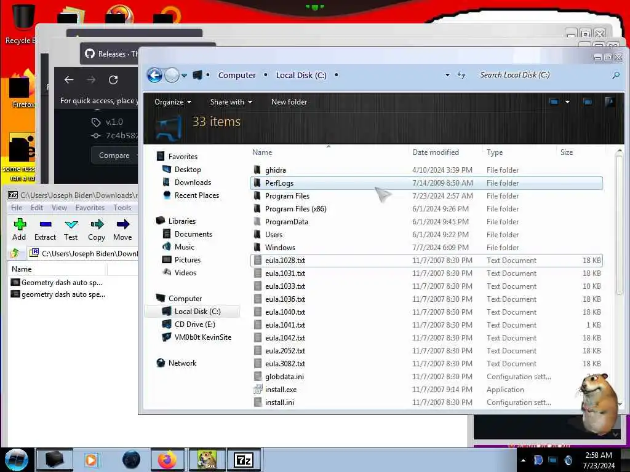630x472 pixels.
Task: Select the Program Files (x86) folder
Action: tap(426, 209)
